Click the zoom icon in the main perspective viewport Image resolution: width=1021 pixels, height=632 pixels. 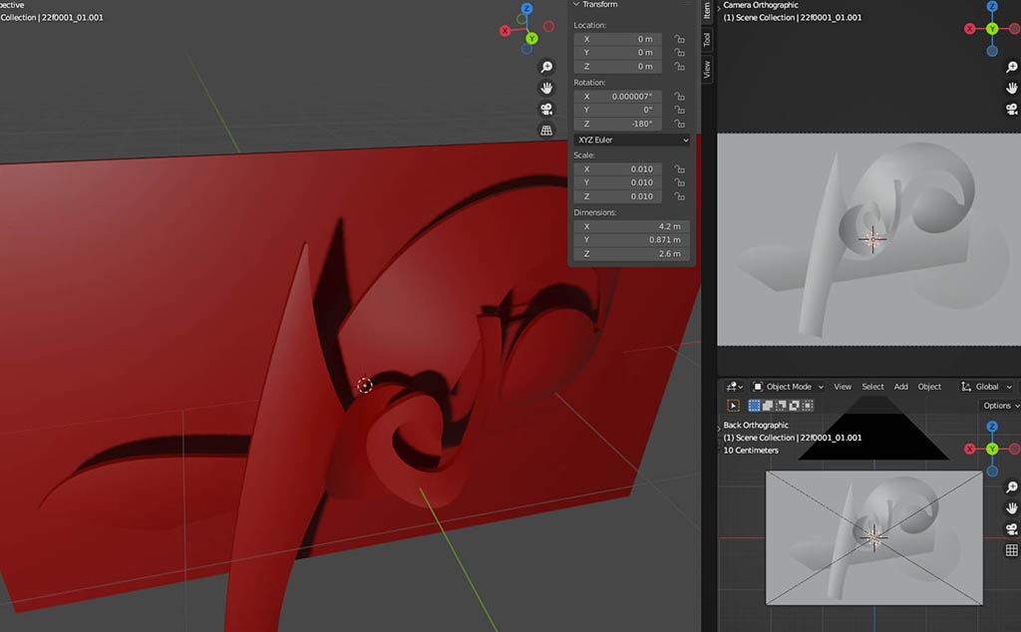[546, 67]
